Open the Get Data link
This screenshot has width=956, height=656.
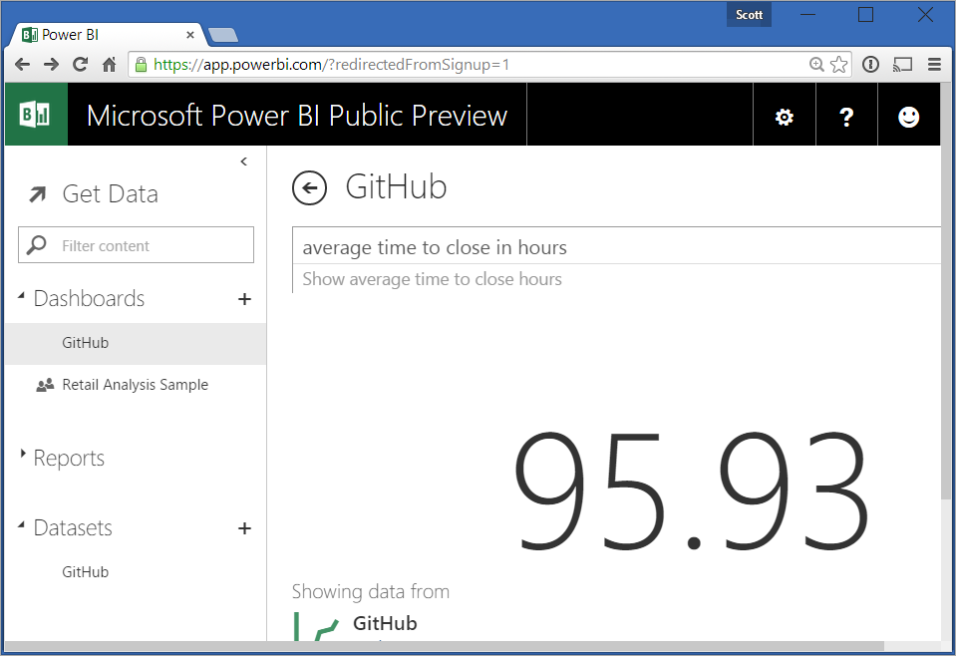click(x=109, y=194)
